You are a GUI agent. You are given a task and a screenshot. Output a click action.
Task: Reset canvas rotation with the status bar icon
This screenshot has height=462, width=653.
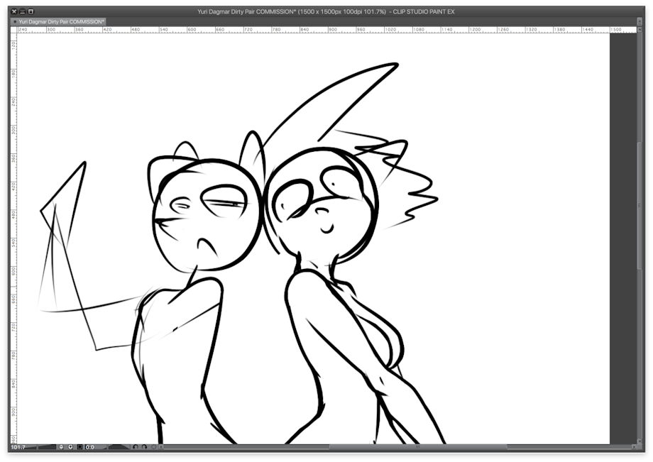[x=153, y=447]
